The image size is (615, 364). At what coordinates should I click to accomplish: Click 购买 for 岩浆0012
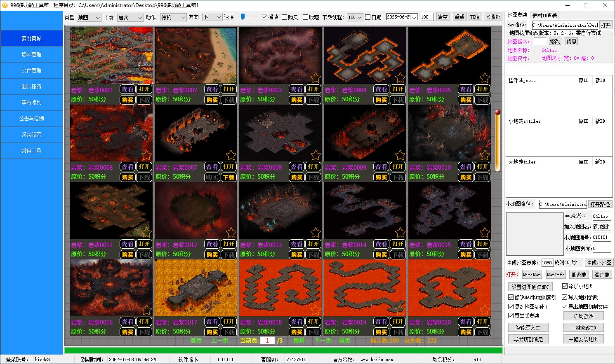point(212,254)
